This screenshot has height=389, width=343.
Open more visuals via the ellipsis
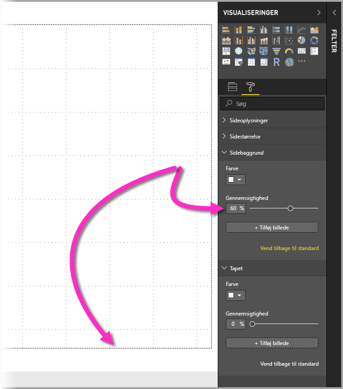pyautogui.click(x=302, y=61)
